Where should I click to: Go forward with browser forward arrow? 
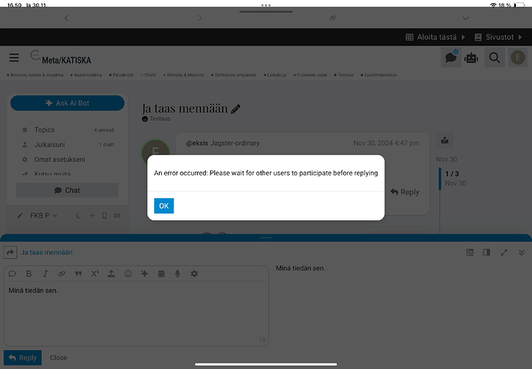click(x=200, y=18)
